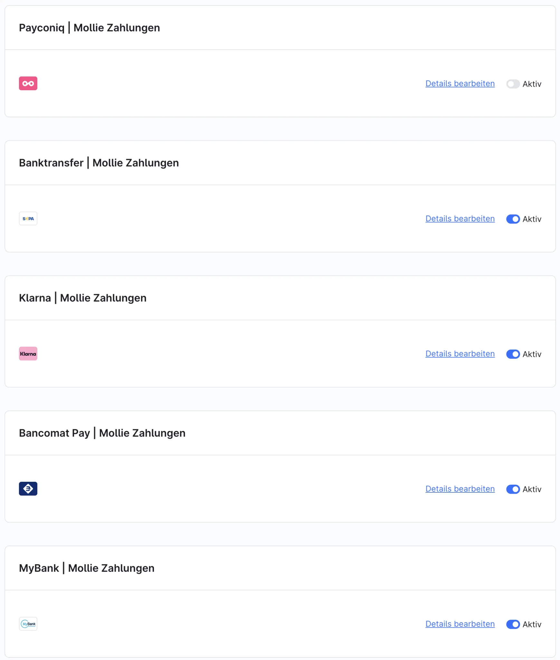Viewport: 560px width, 660px height.
Task: Select the Bancomat Pay | Mollie Zahlungen title
Action: tap(102, 433)
